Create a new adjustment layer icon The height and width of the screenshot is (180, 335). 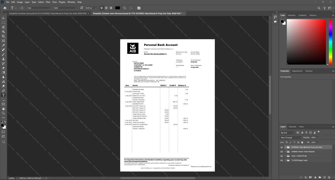[315, 177]
